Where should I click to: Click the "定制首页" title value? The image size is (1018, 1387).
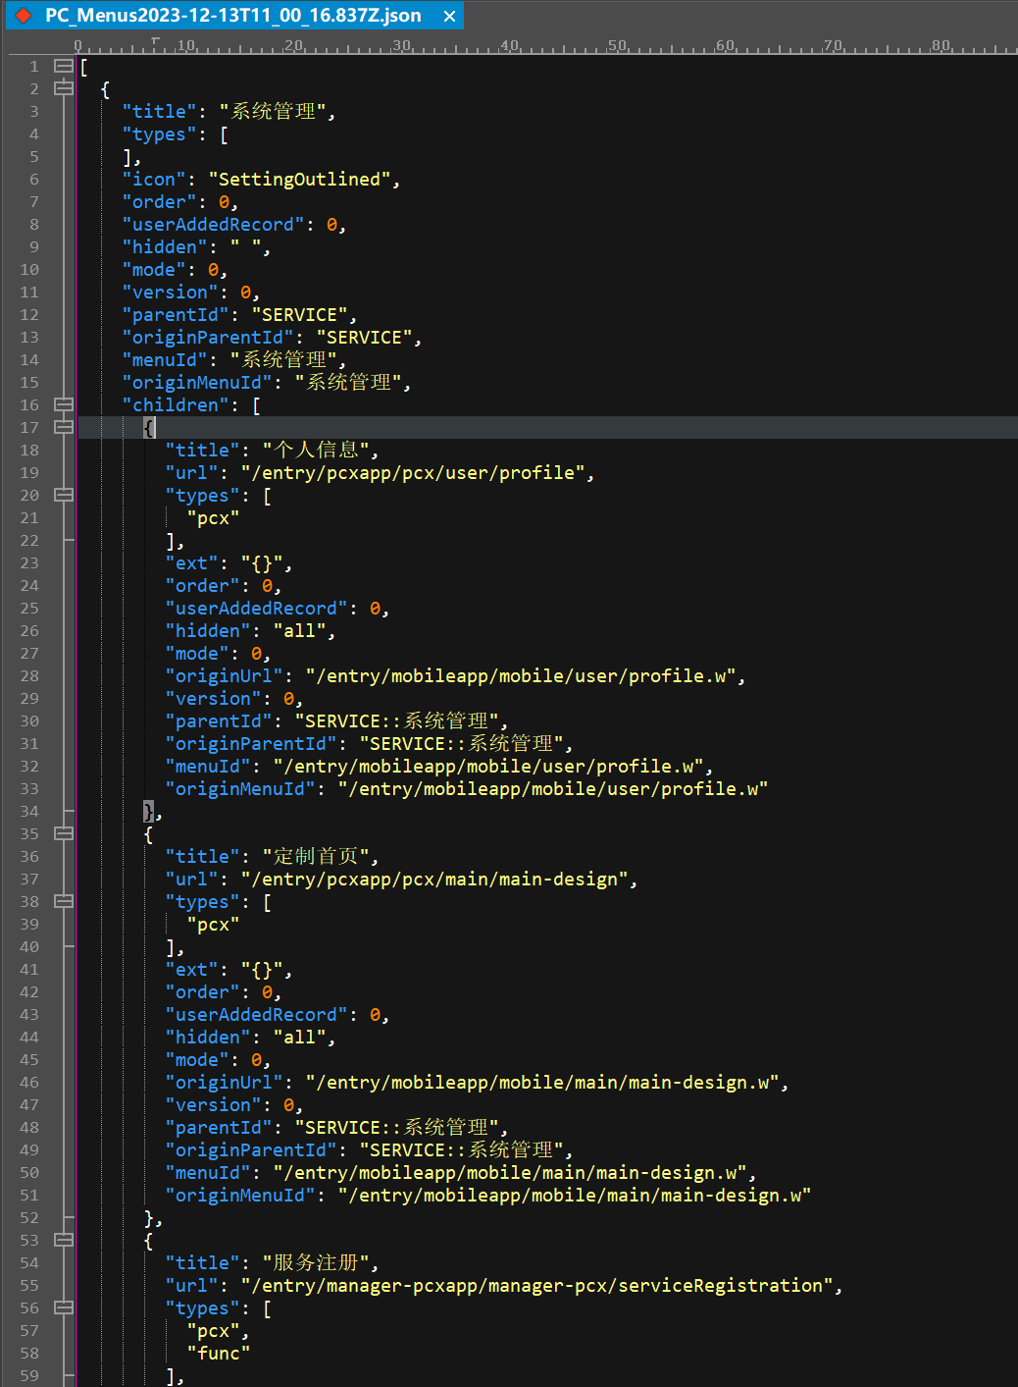click(316, 856)
